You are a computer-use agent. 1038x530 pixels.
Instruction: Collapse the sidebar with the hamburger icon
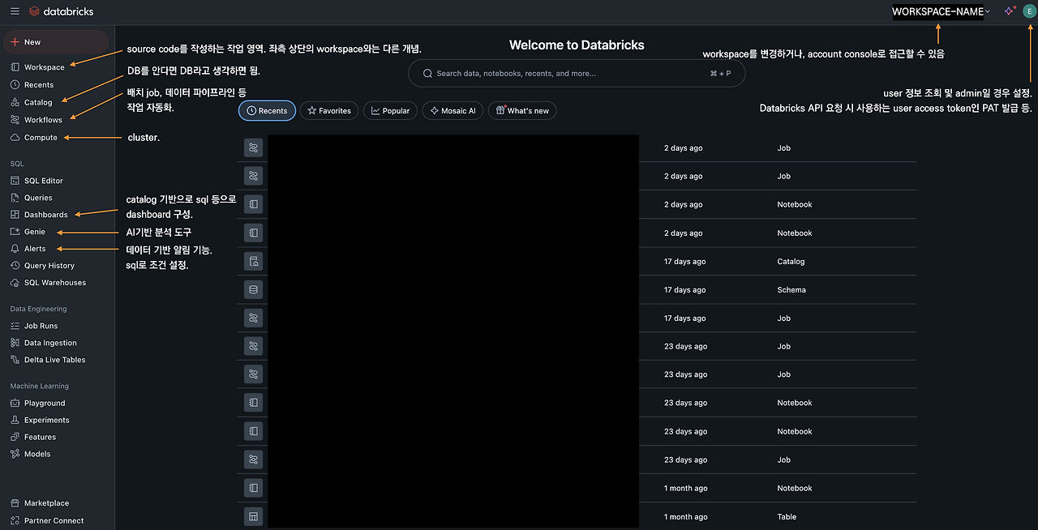[14, 11]
